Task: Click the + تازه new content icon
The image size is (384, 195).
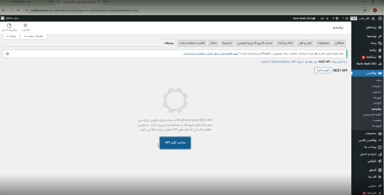Action: [x=324, y=18]
